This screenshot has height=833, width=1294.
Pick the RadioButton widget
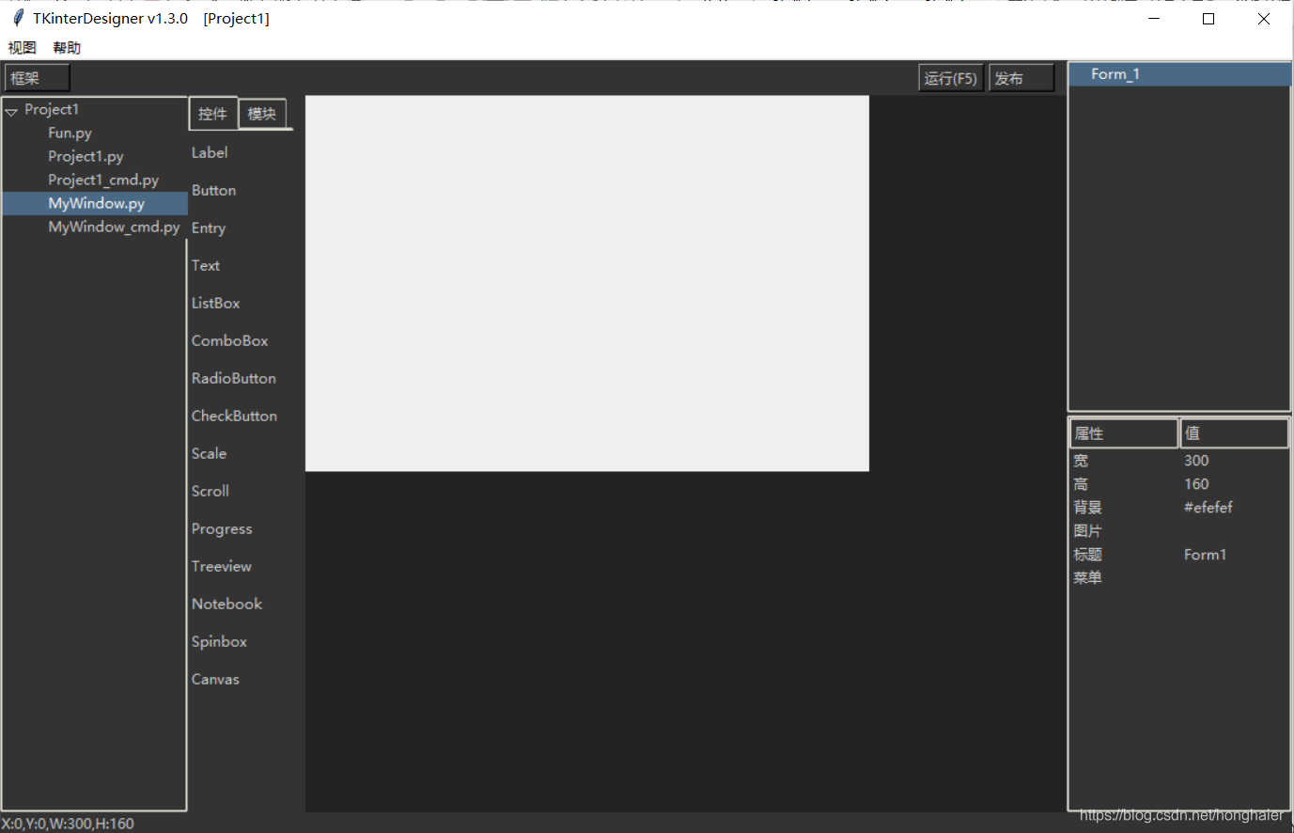click(234, 378)
